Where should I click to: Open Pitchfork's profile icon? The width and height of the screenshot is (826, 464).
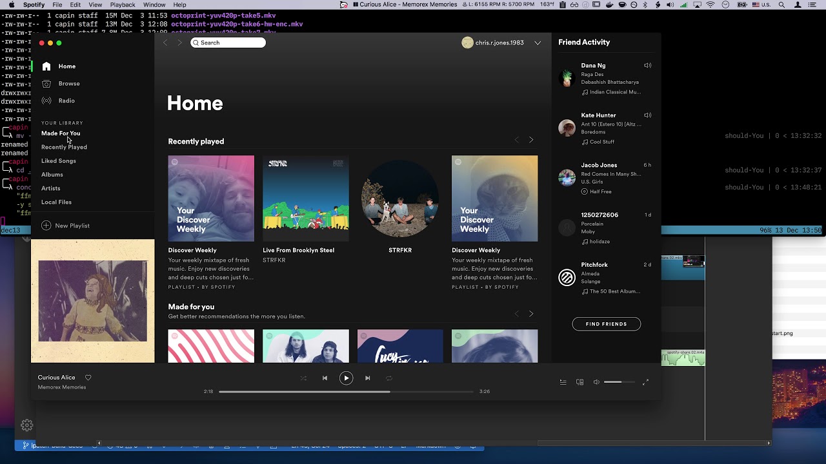click(567, 278)
